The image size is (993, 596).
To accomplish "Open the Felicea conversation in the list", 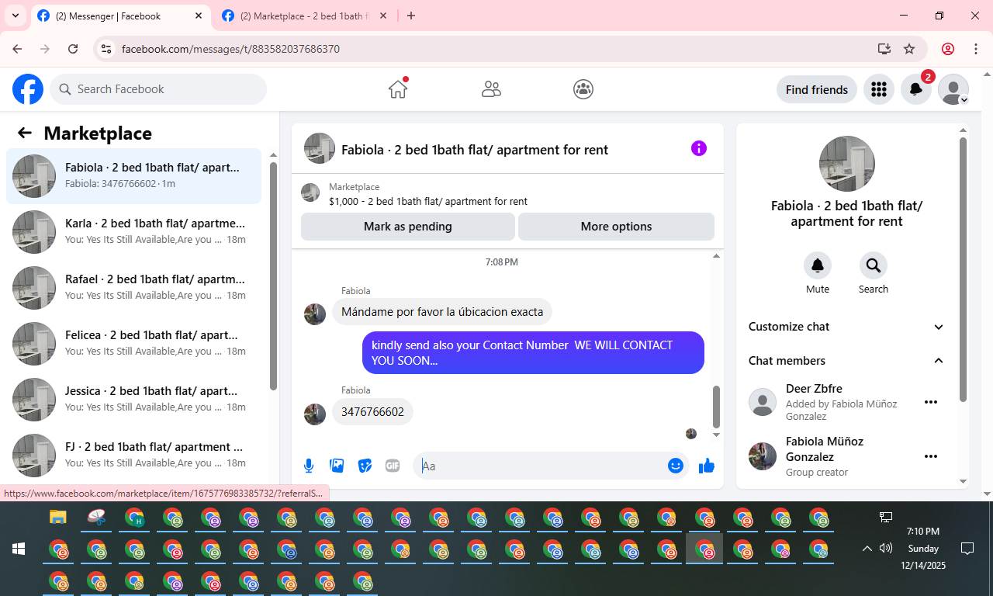I will coord(133,344).
